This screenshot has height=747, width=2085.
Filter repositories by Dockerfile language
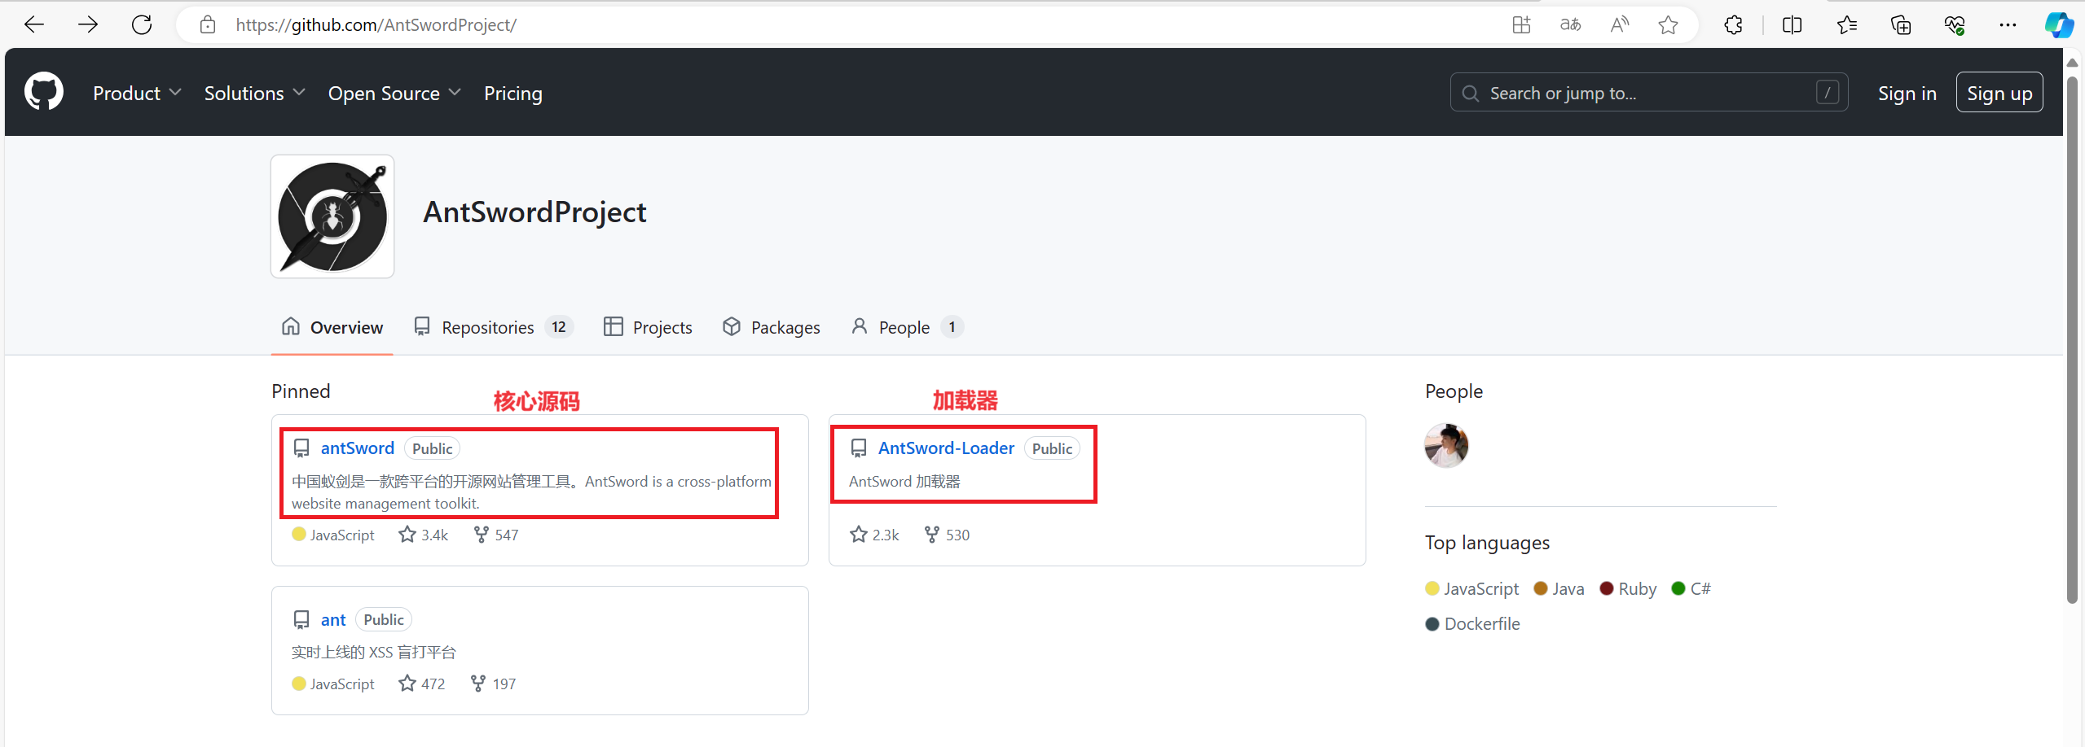[1472, 624]
